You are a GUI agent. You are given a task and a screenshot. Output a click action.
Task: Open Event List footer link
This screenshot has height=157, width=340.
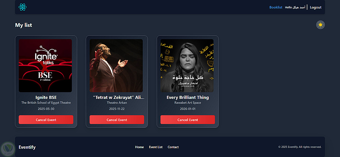(156, 147)
